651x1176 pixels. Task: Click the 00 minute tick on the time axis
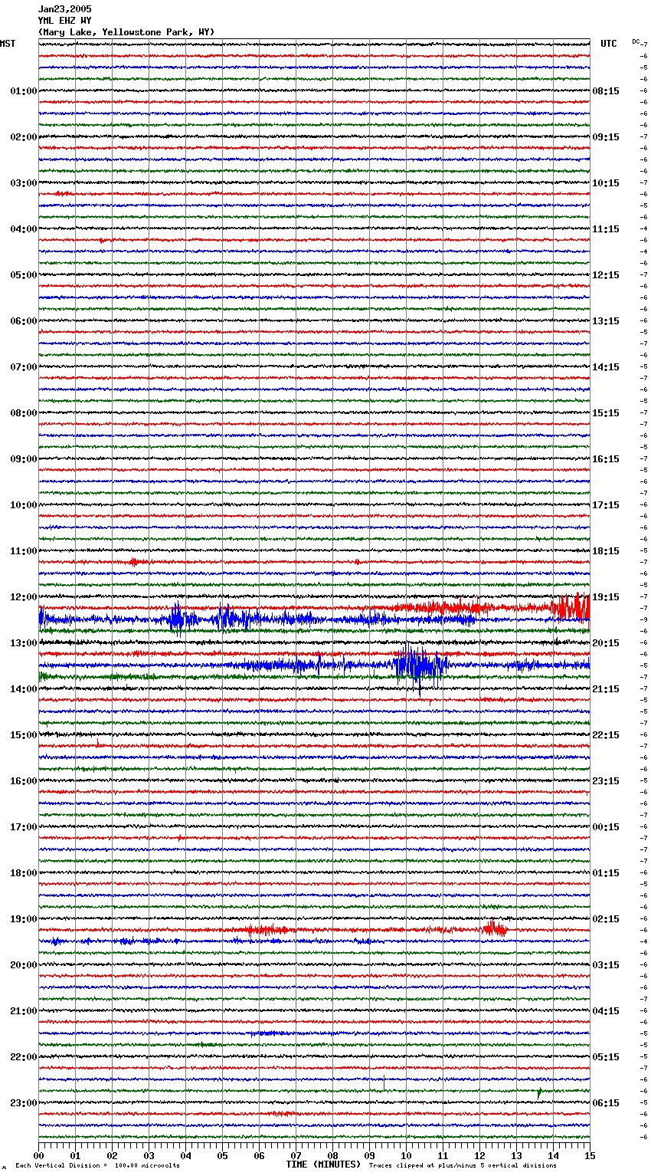click(x=39, y=1155)
